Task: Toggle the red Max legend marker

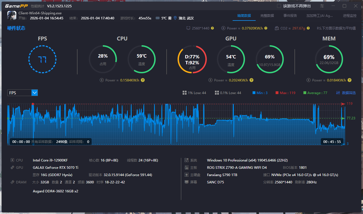Action: click(277, 93)
